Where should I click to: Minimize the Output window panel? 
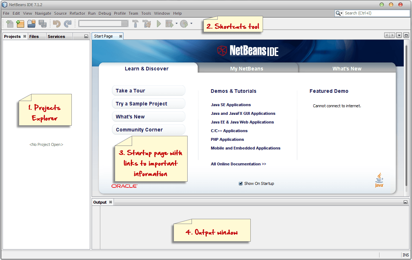[406, 202]
